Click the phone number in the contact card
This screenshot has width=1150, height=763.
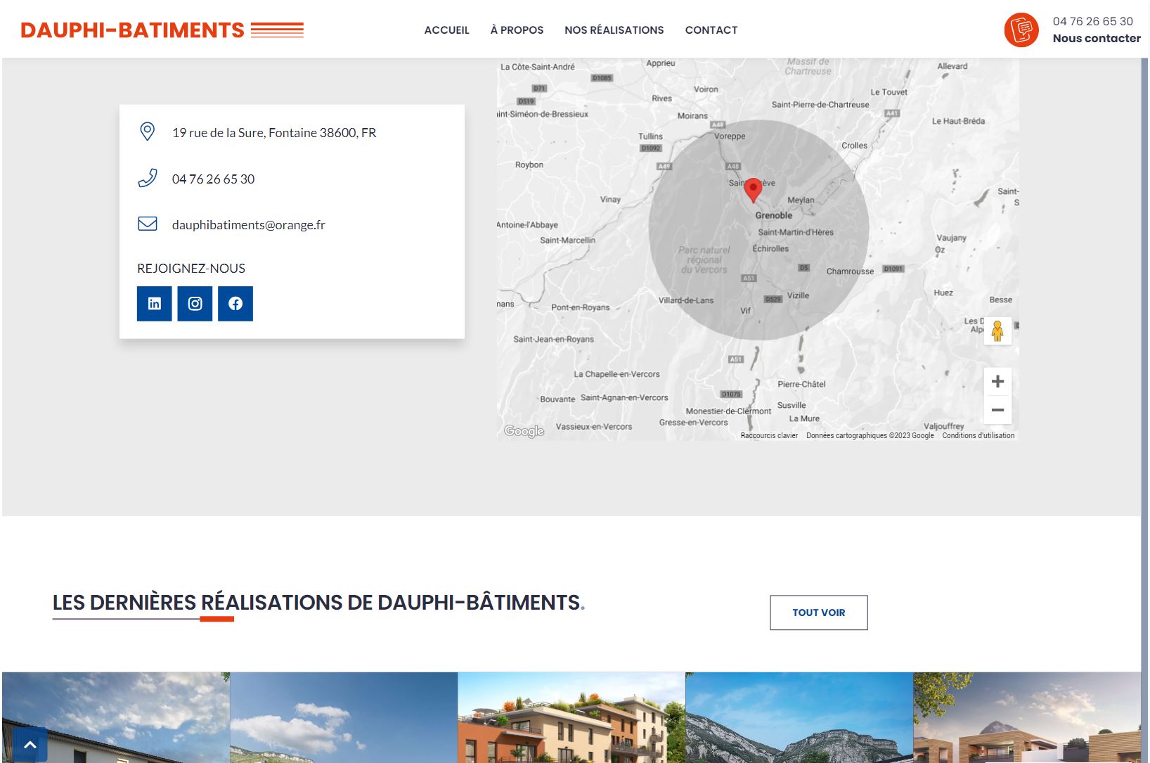213,179
